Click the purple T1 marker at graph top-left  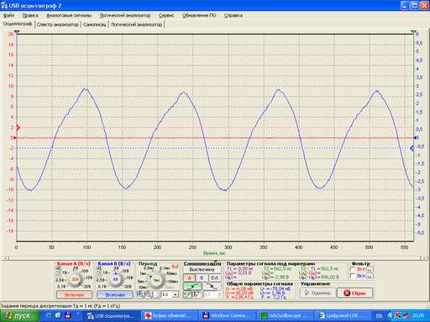tap(17, 32)
